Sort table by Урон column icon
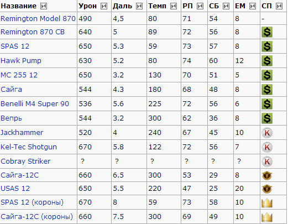 (104, 6)
